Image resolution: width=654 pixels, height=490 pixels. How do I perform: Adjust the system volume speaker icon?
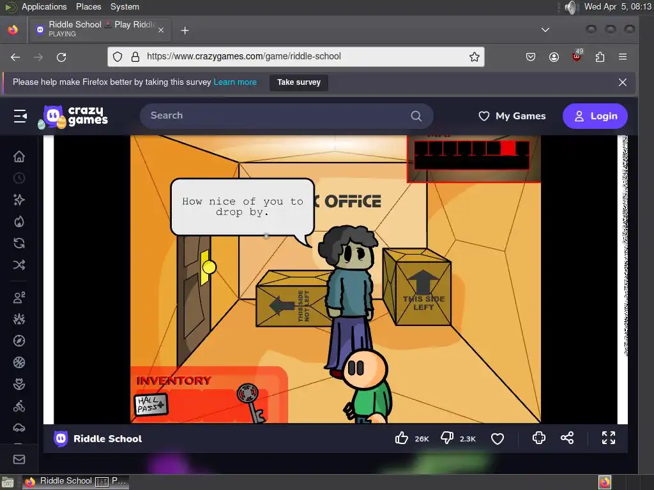click(x=570, y=7)
